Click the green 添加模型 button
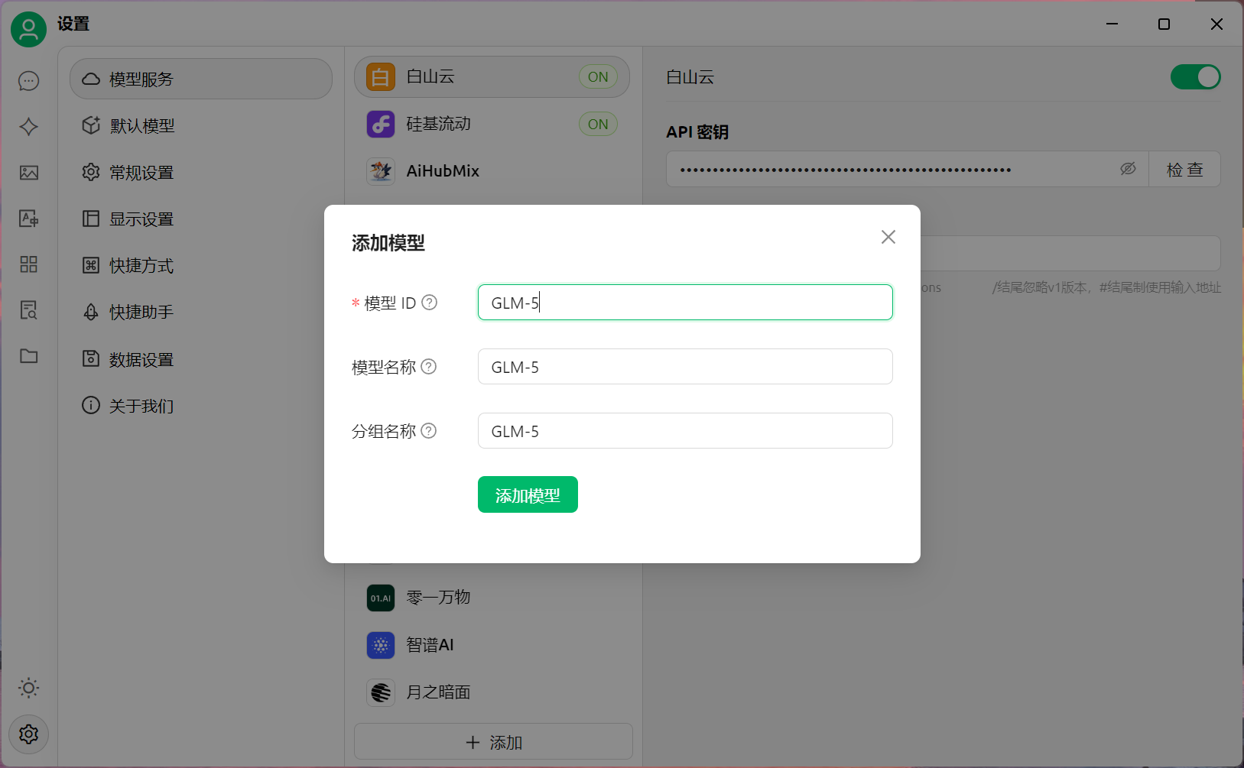1244x768 pixels. click(528, 494)
